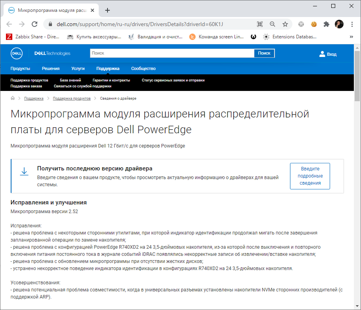Click the black circular bookmark icon
Viewport: 361px width, 310px height.
tap(253, 37)
